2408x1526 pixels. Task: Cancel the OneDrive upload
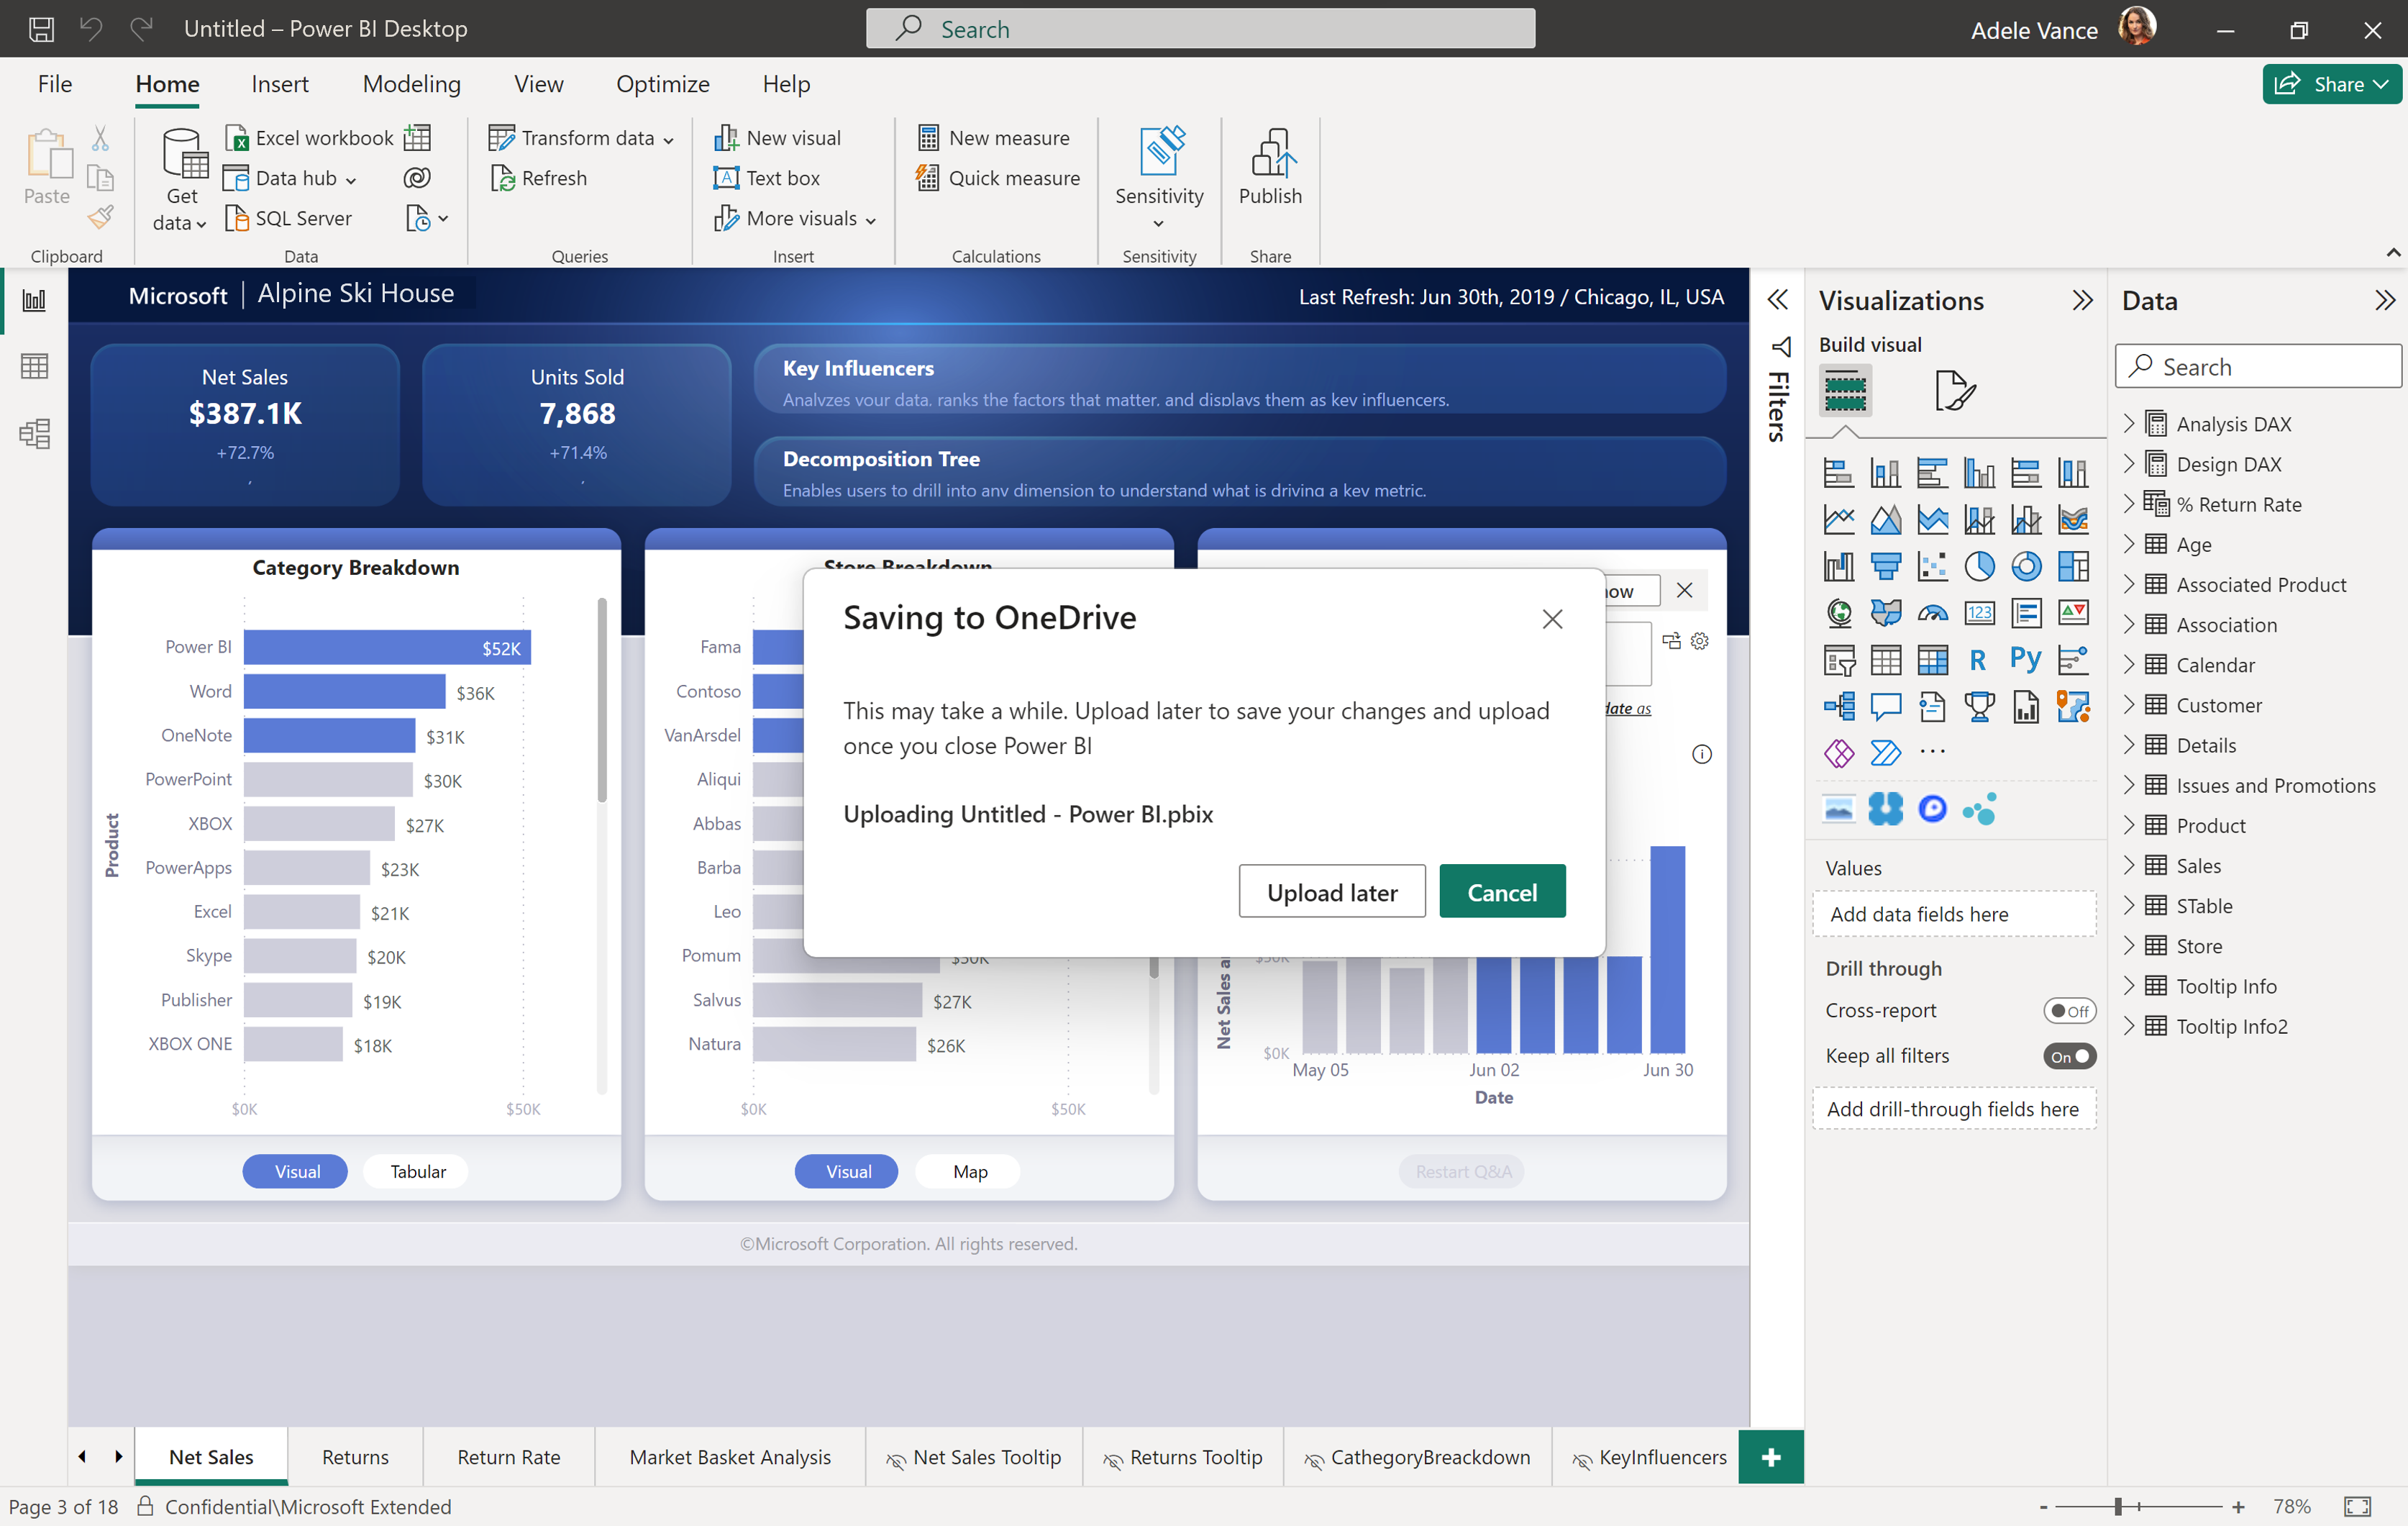(x=1501, y=891)
